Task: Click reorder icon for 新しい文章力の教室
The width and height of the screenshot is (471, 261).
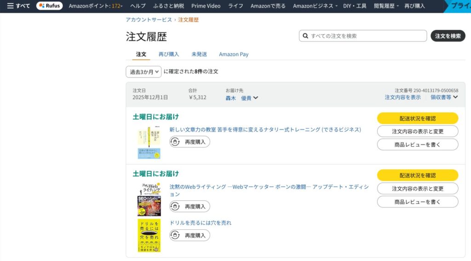Action: point(175,142)
